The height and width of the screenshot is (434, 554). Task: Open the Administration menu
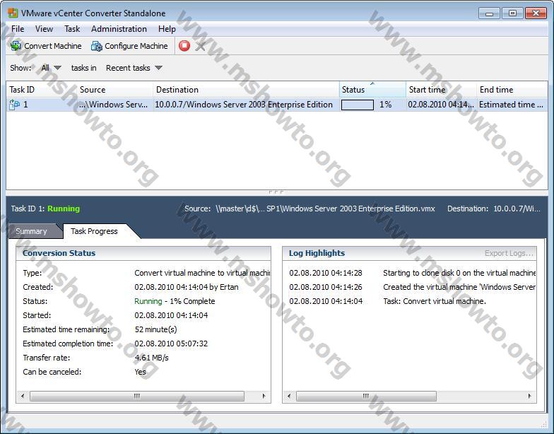(x=119, y=29)
